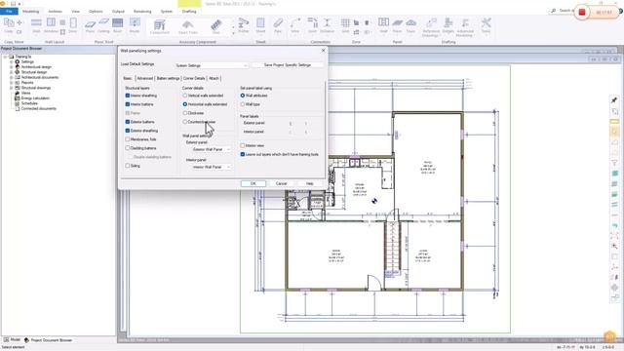Click the Grid icon in Zone group

click(x=345, y=23)
